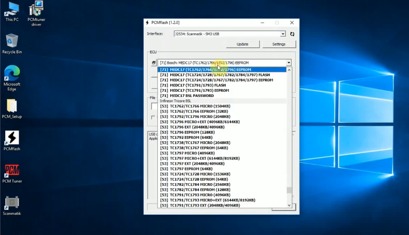The image size is (409, 235).
Task: Choose TC1738/TC1767 MICRO (2048KB)
Action: pos(222,143)
